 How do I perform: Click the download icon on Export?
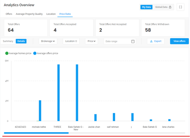[x=151, y=41]
